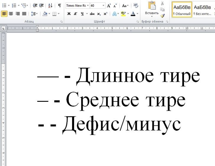This screenshot has height=166, width=215.
Task: Apply the red font color swatch
Action: click(133, 14)
